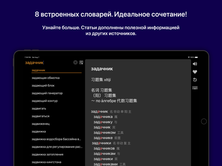The image size is (222, 166).
Task: Tap the prepositional form задачнике
Action: pos(103,138)
